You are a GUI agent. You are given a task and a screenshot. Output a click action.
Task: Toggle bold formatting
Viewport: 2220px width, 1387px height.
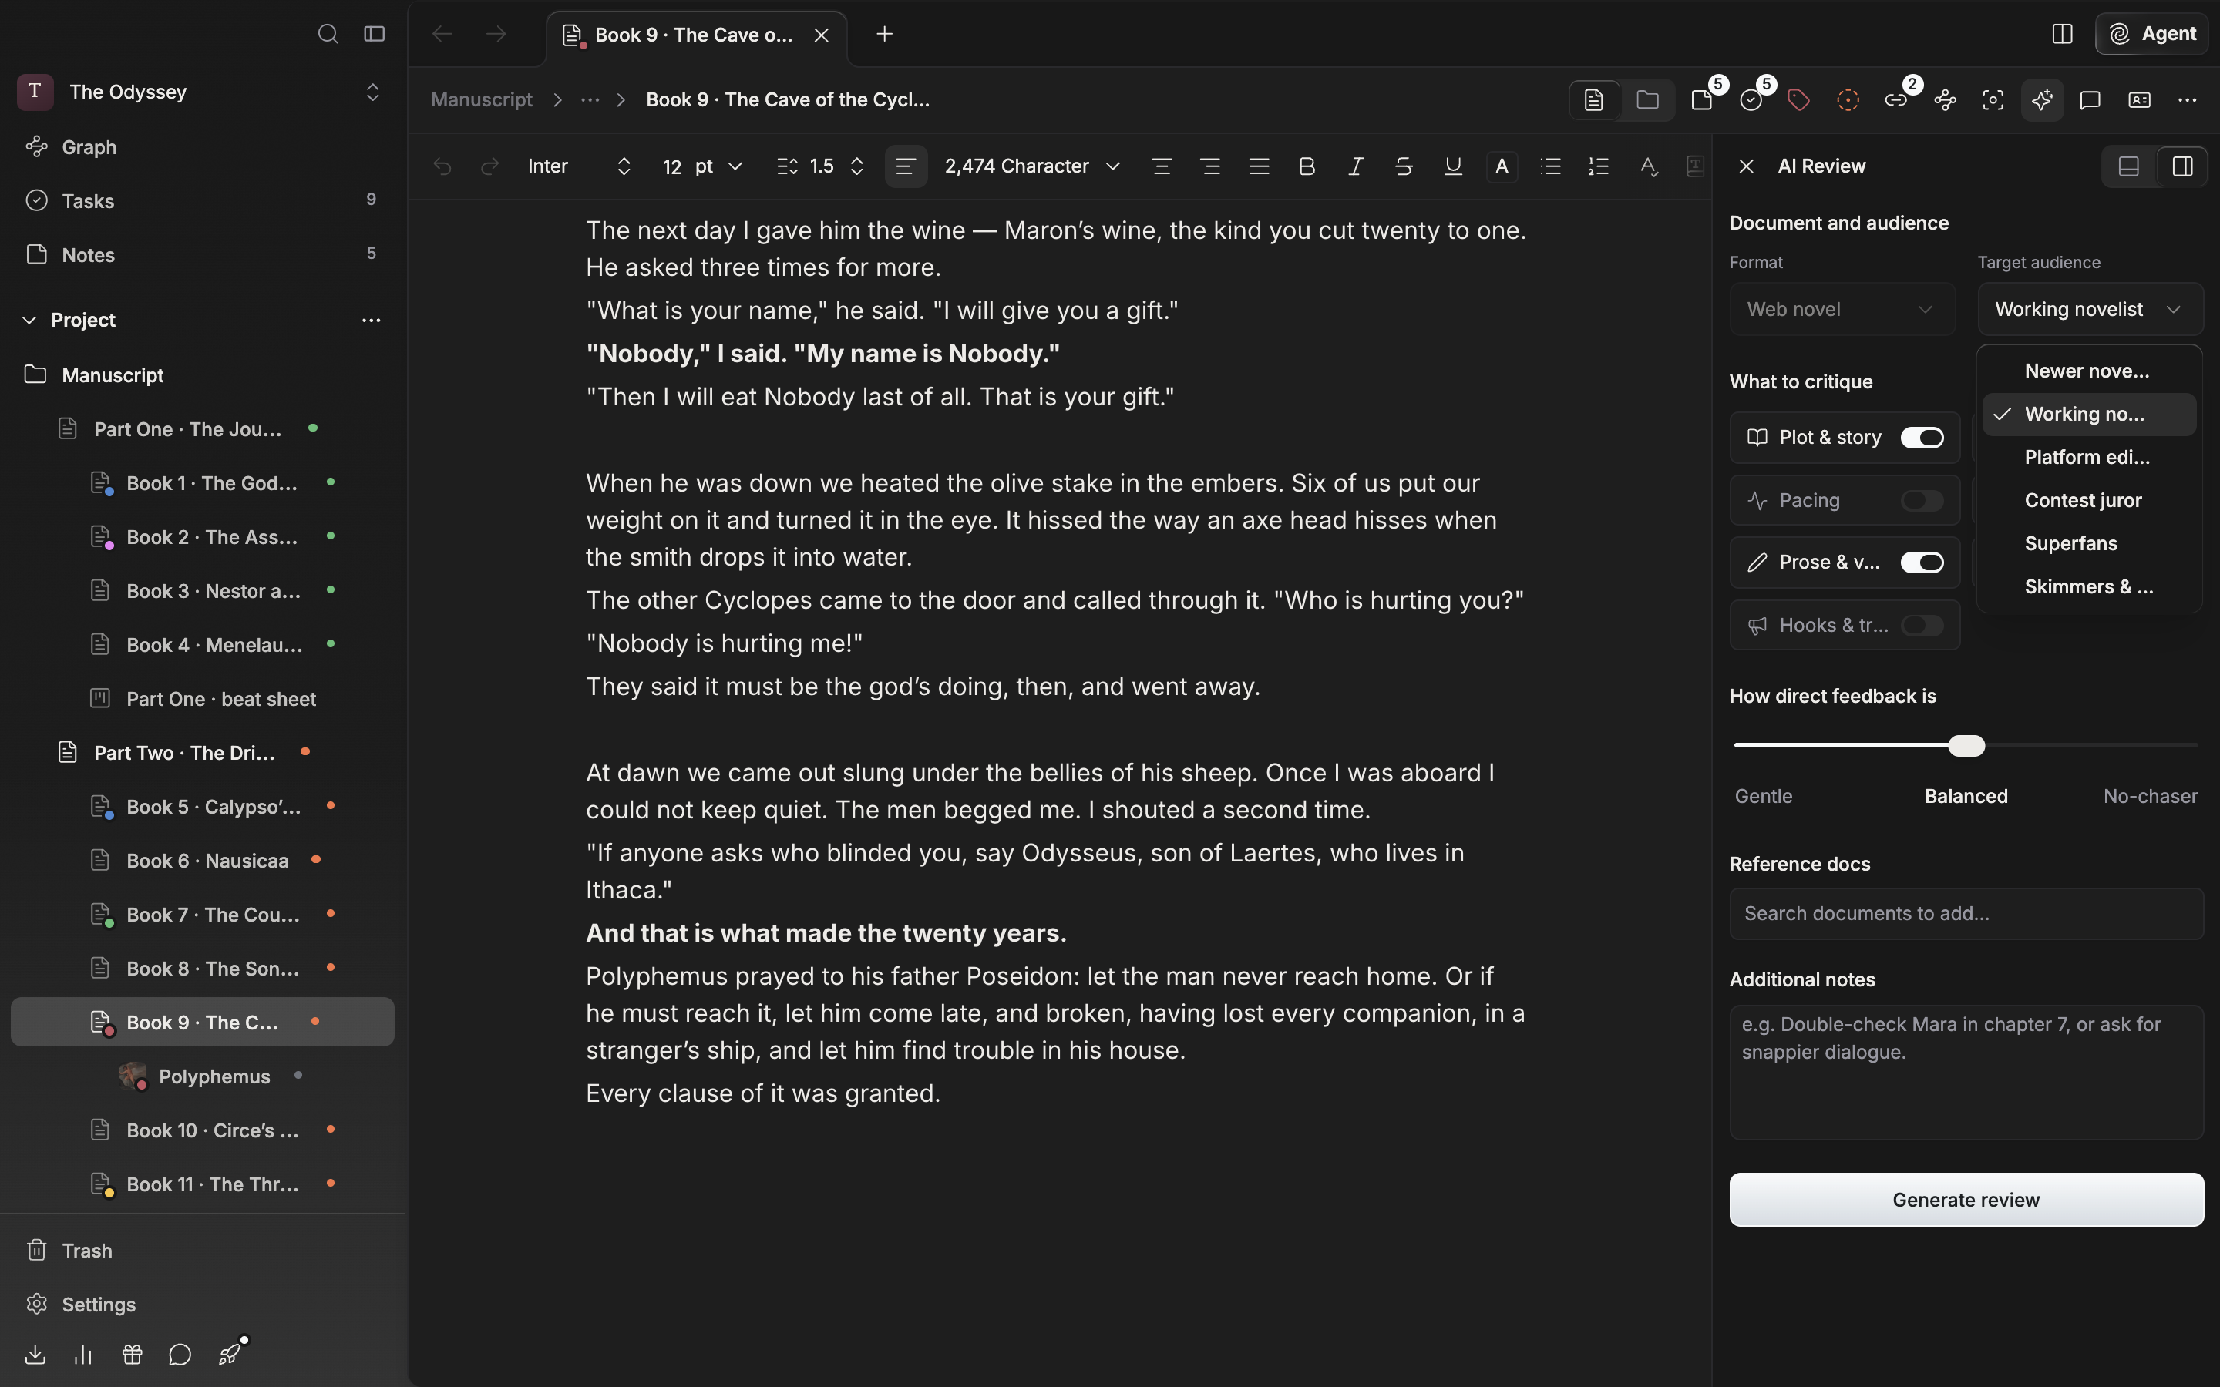[1307, 166]
